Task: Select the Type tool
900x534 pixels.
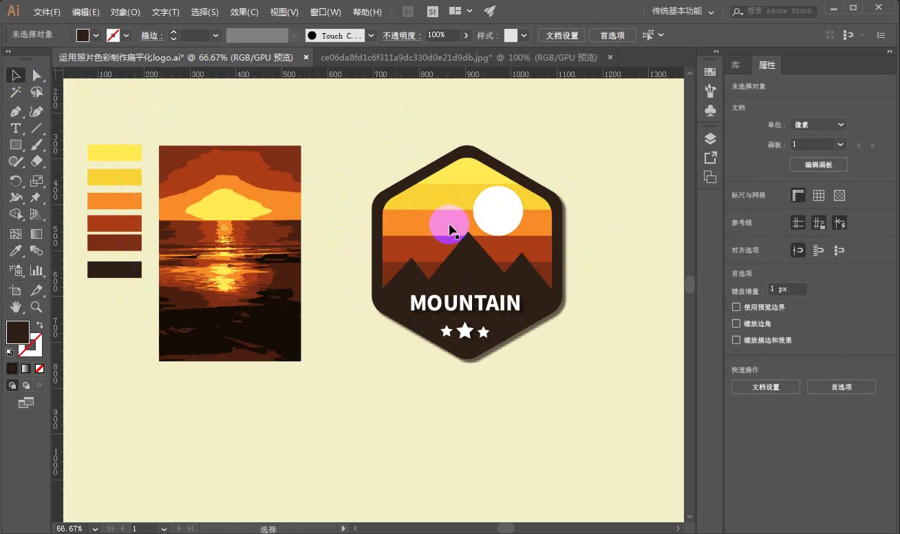Action: pyautogui.click(x=15, y=128)
